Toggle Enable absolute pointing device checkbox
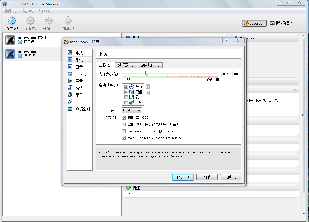309x222 pixels. (124, 138)
